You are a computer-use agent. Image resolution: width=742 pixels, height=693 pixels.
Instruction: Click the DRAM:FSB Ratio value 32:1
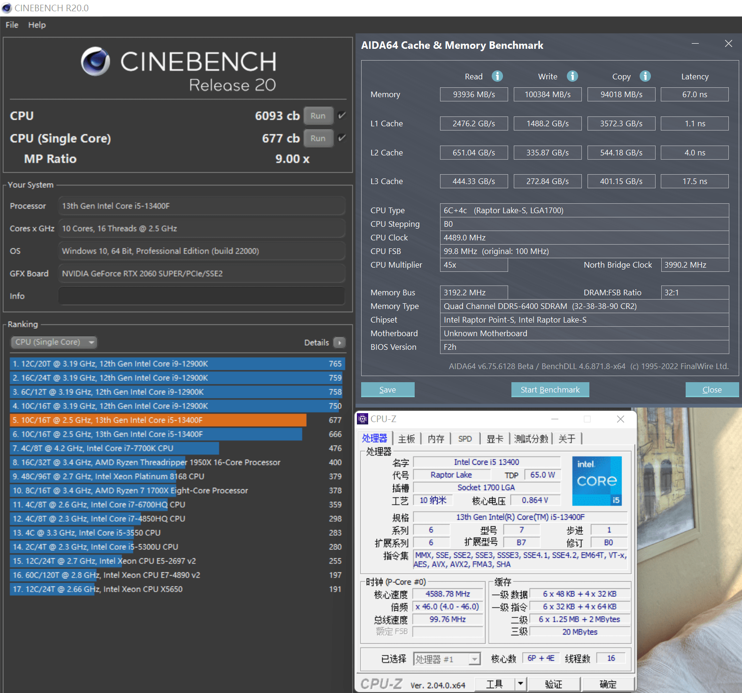tap(695, 293)
